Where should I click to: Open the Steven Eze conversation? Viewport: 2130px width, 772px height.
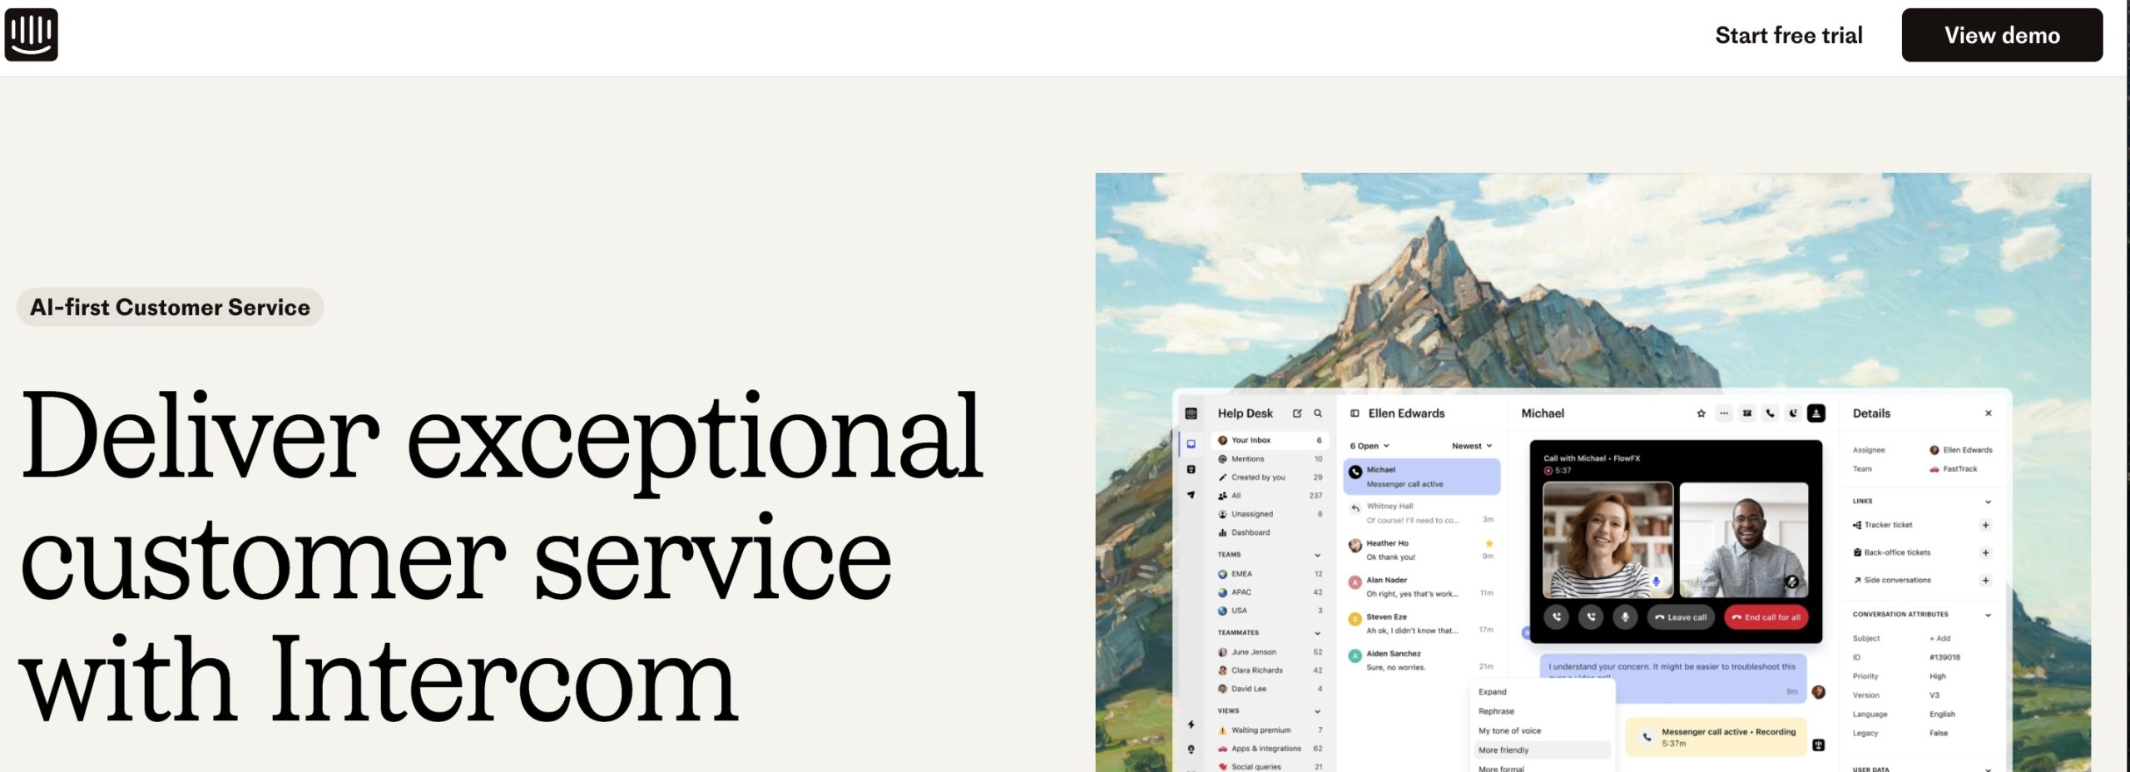(x=1422, y=623)
